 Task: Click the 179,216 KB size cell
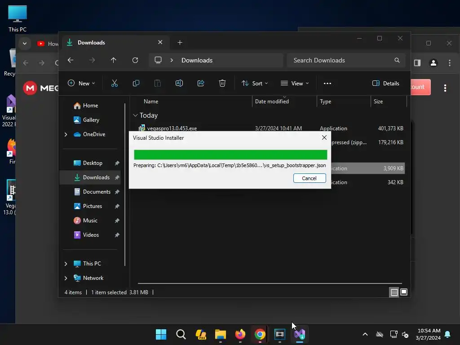pos(390,142)
